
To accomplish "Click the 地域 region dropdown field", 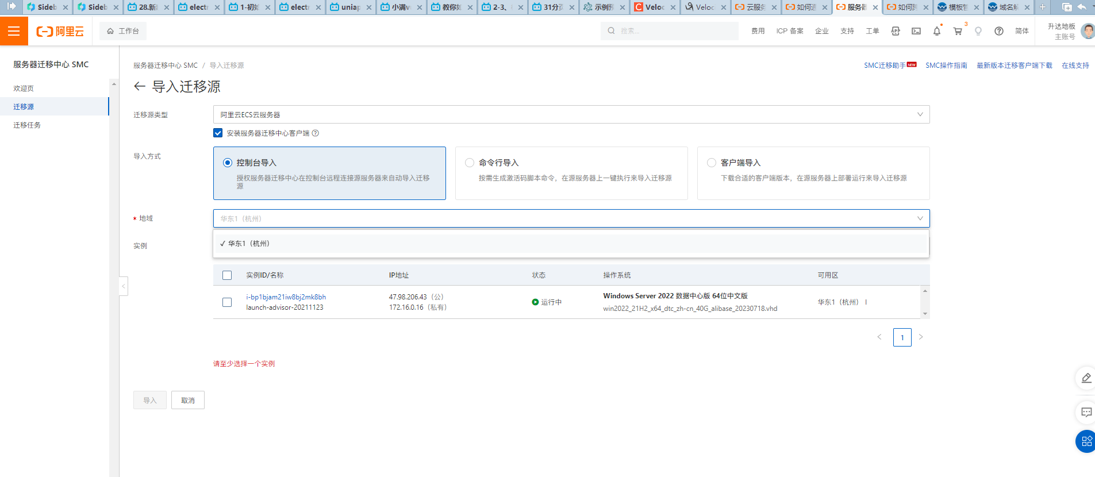I will [571, 218].
